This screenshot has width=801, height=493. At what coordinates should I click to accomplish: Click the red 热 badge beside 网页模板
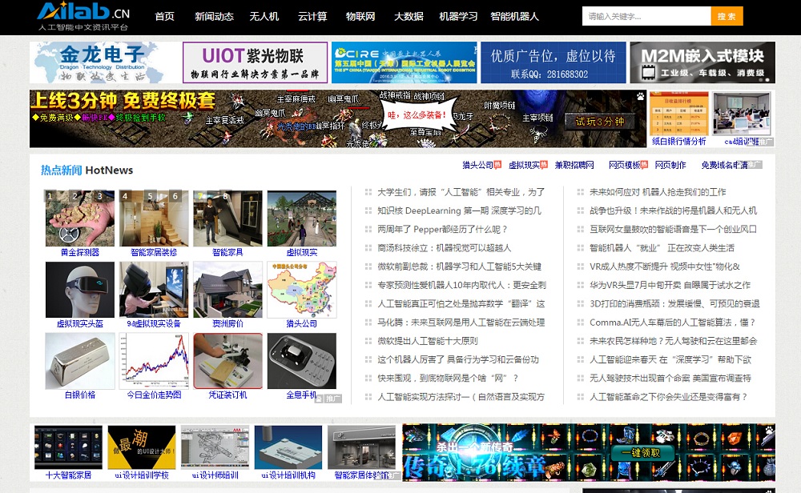click(646, 164)
